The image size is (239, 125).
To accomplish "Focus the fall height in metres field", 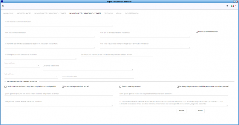I will point(117,55).
